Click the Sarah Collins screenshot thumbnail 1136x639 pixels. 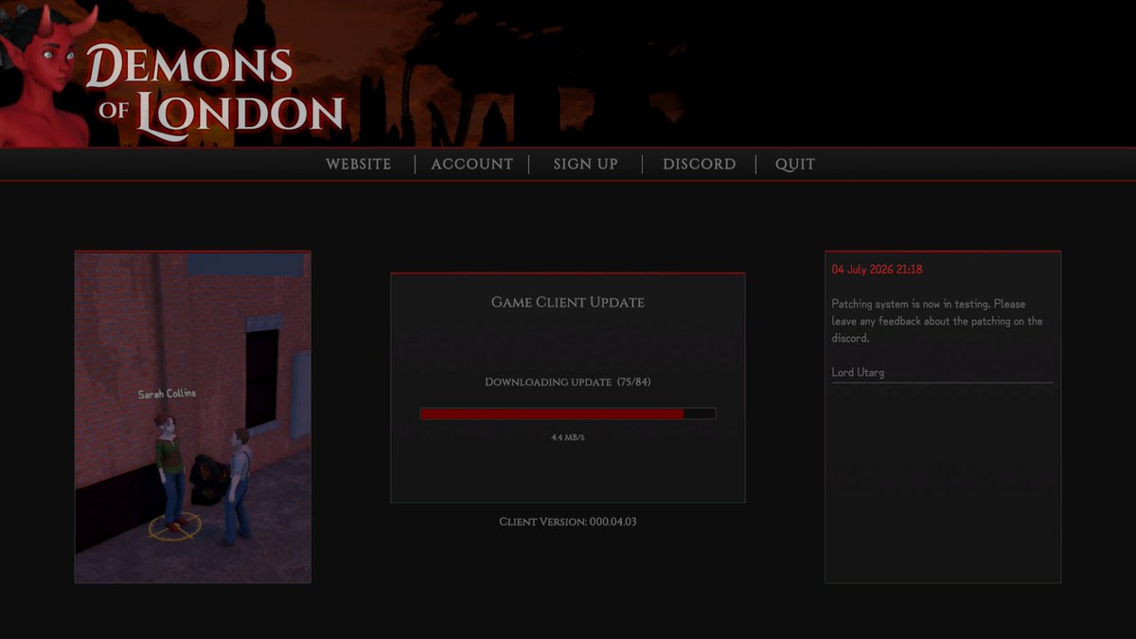point(193,417)
